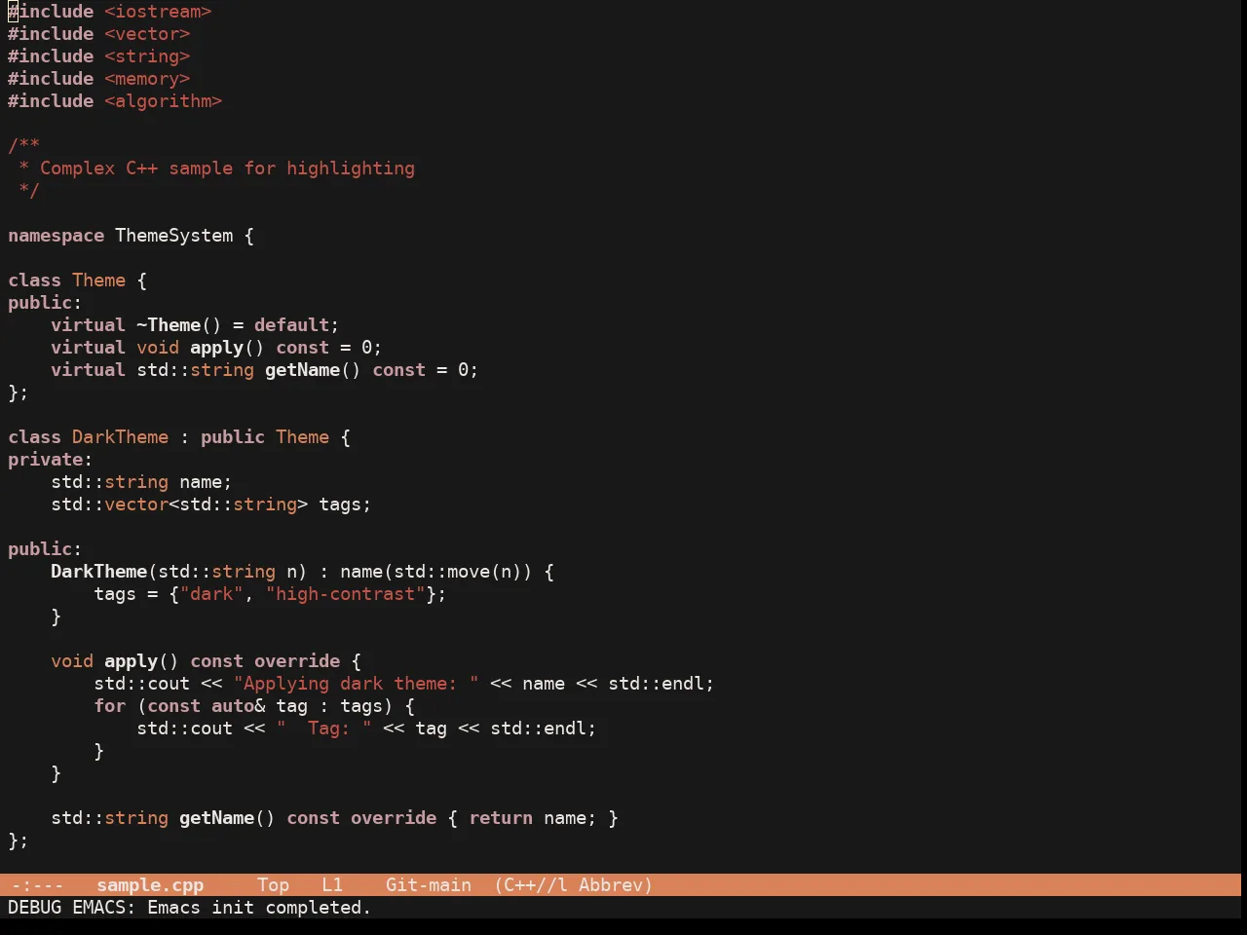Click the 'tags;' member in vector declaration
The height and width of the screenshot is (935, 1247).
[x=346, y=505]
